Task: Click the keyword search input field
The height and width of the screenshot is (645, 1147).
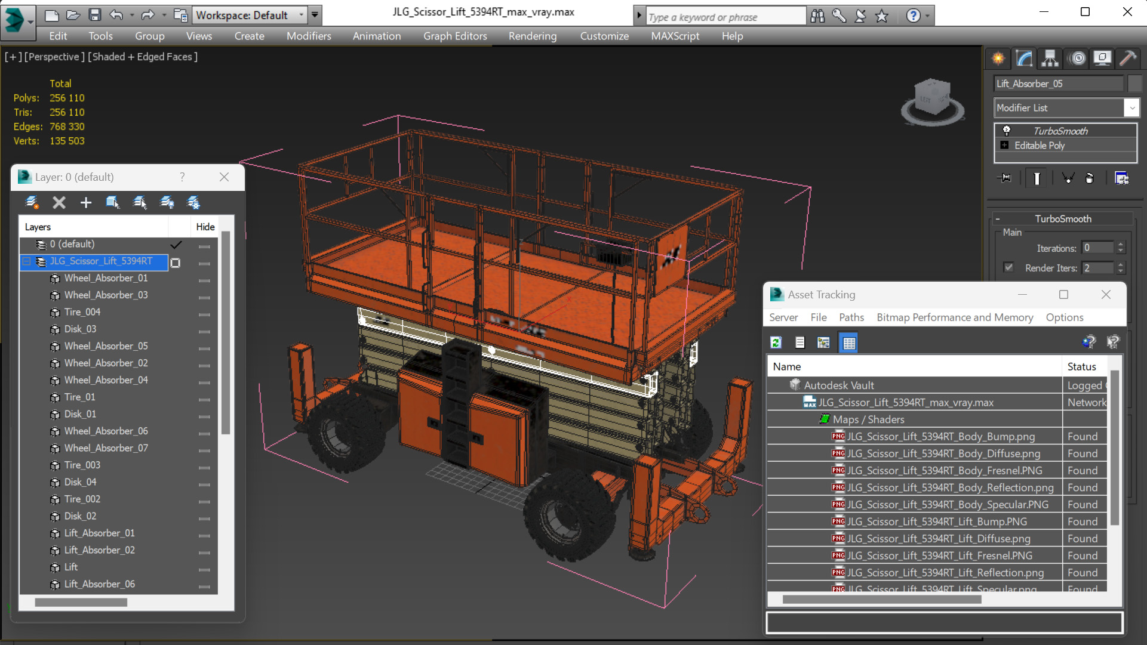Action: click(x=724, y=17)
